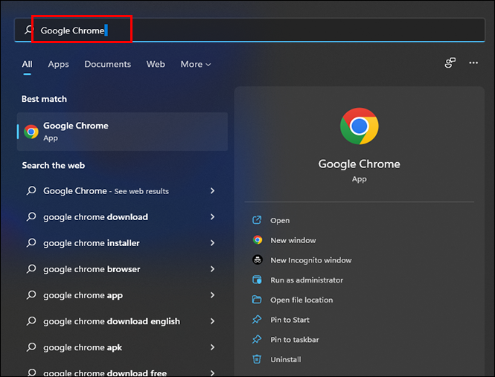The width and height of the screenshot is (495, 377).
Task: Expand the google chrome download suggestion arrow
Action: pyautogui.click(x=212, y=217)
